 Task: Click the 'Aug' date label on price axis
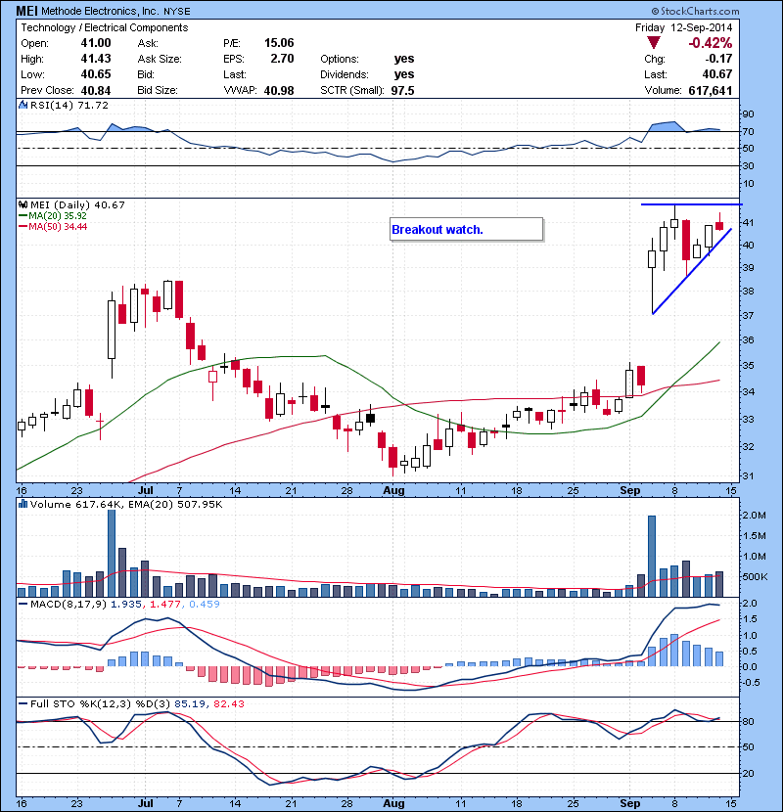pyautogui.click(x=393, y=490)
